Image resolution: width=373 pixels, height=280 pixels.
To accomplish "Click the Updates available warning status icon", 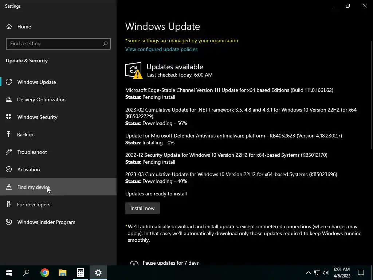I will click(x=134, y=70).
